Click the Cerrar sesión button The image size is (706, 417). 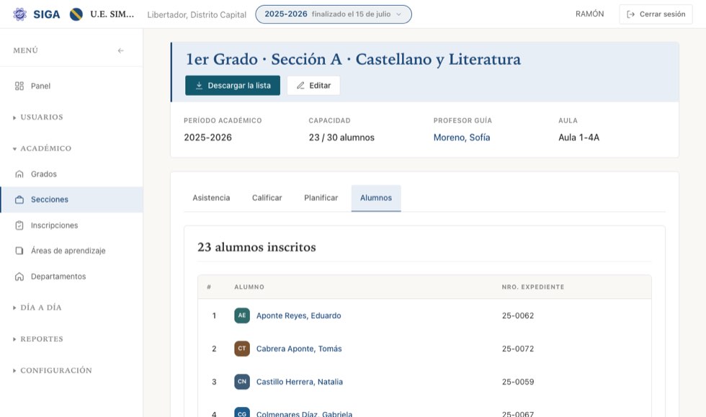click(656, 14)
